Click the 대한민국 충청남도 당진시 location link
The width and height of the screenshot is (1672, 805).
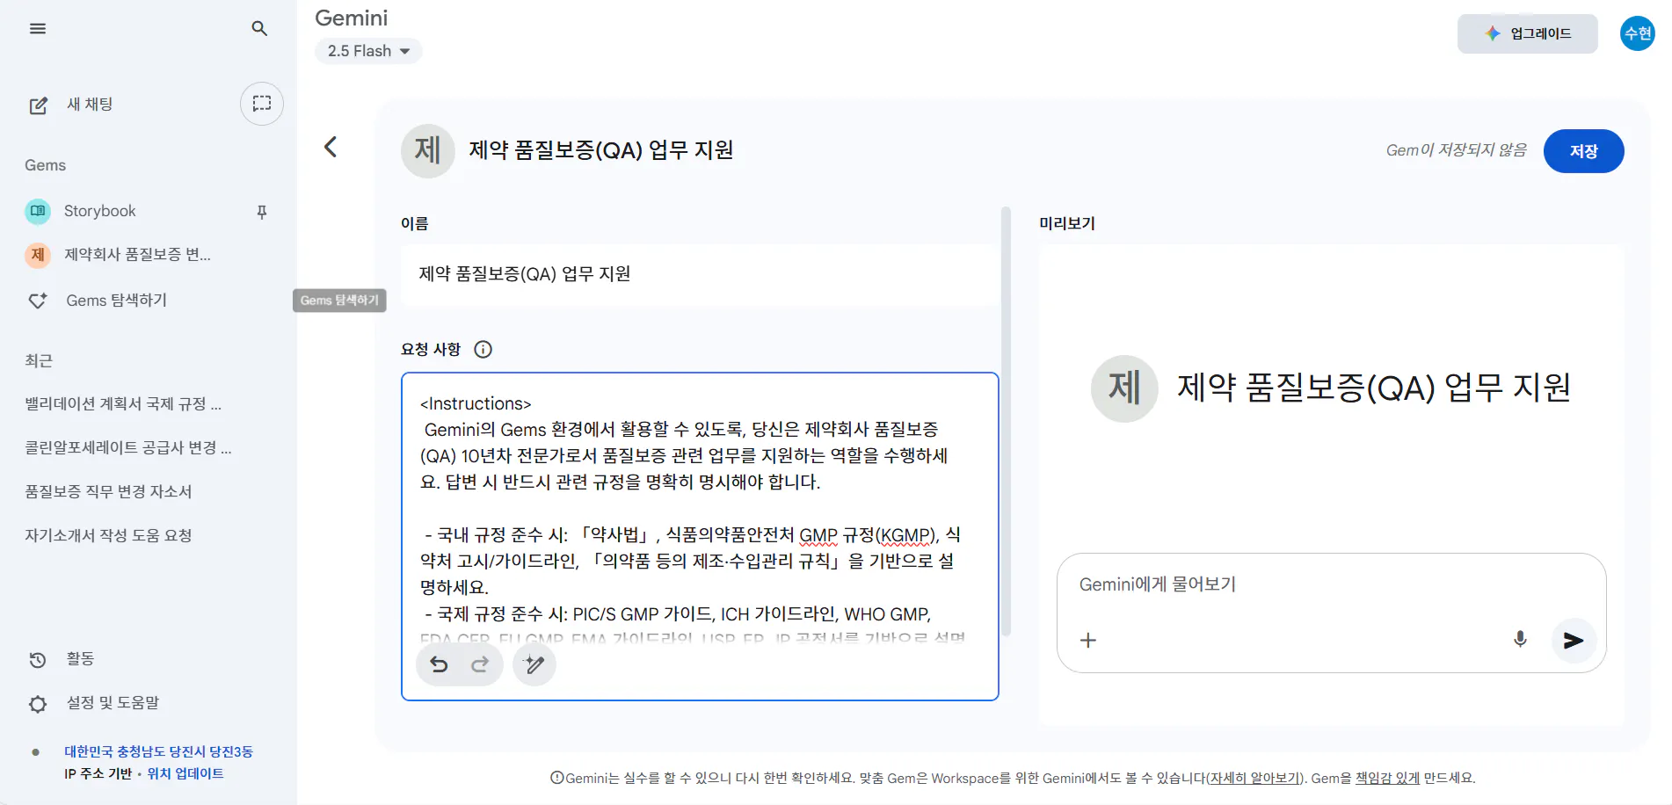click(158, 752)
